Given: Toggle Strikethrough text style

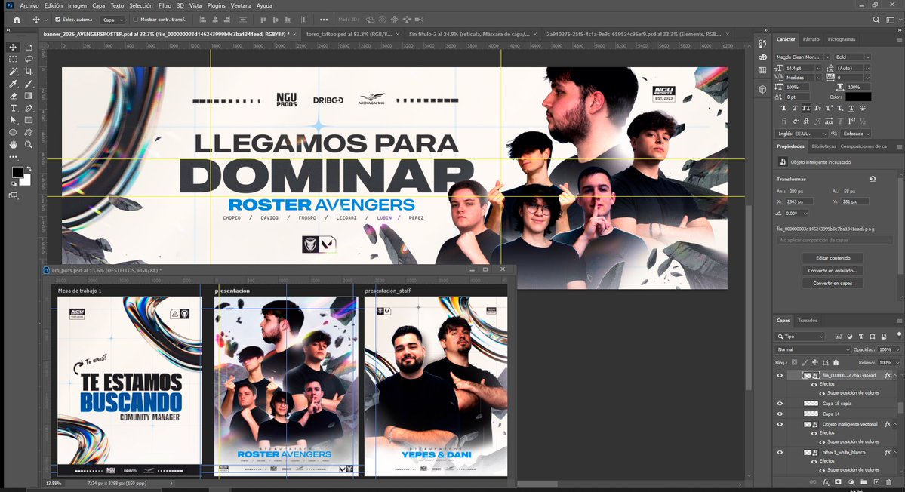Looking at the screenshot, I should 863,109.
